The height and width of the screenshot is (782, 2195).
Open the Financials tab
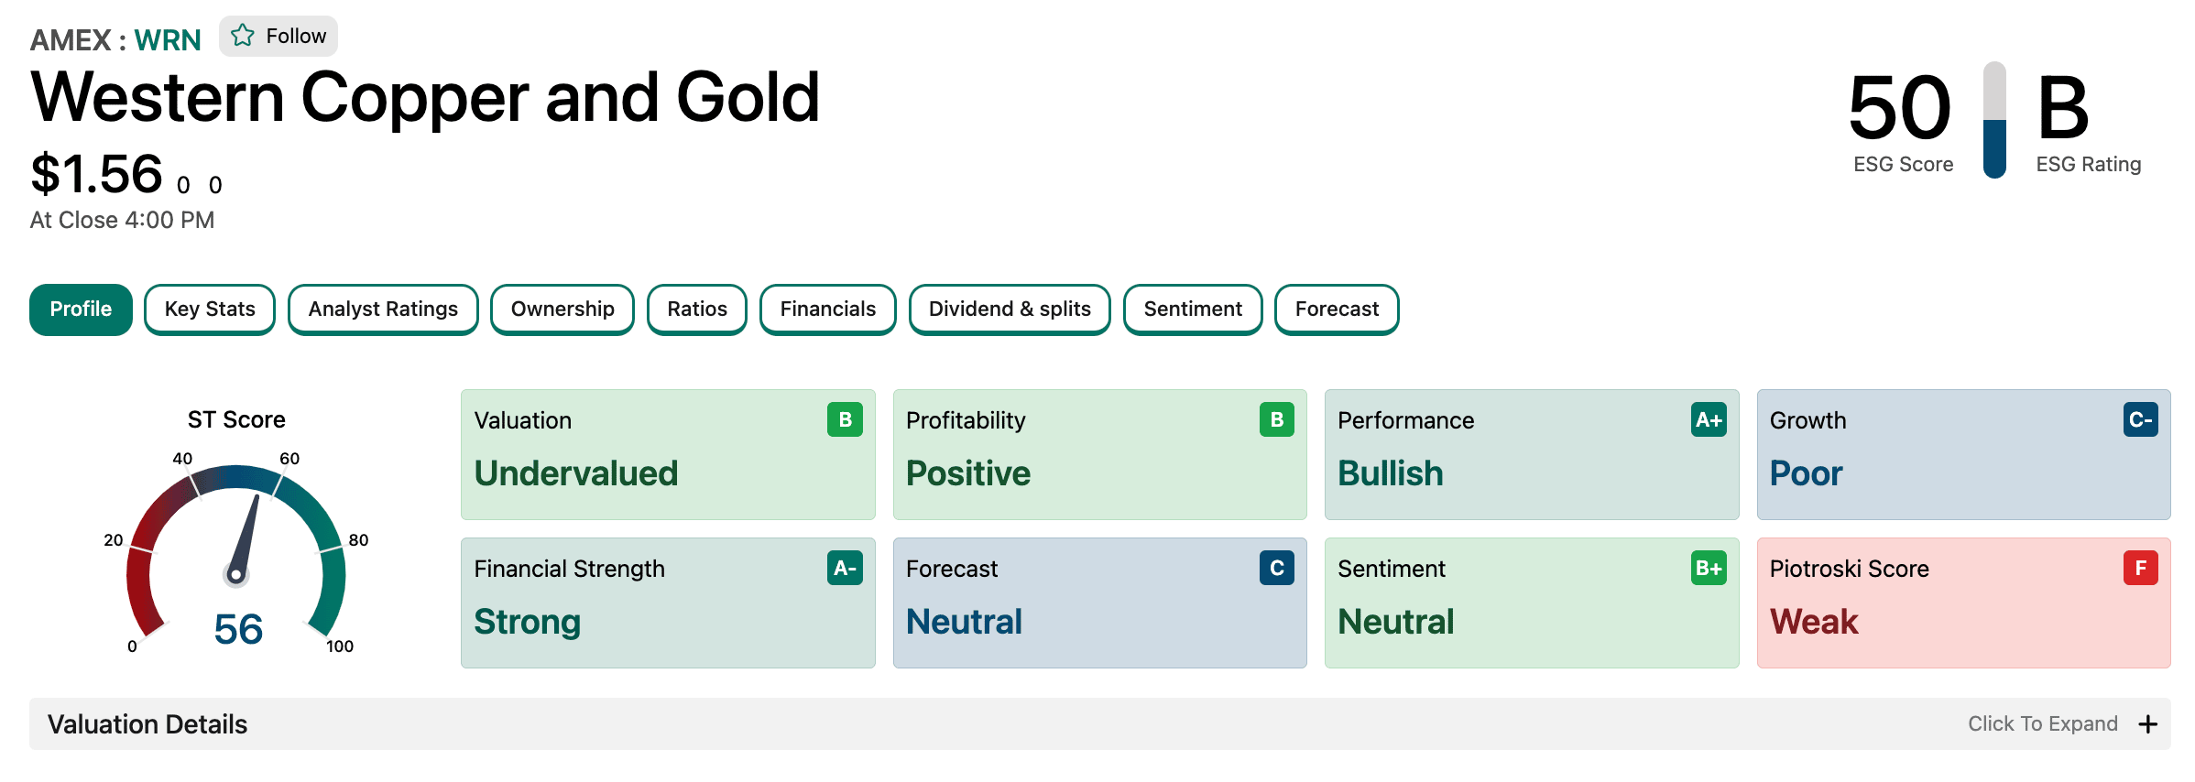point(827,310)
